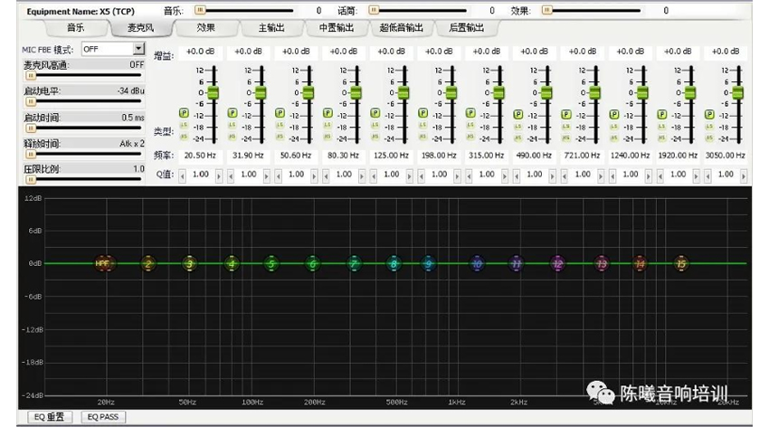
Task: Click the 音乐 volume slider handle
Action: click(x=200, y=10)
